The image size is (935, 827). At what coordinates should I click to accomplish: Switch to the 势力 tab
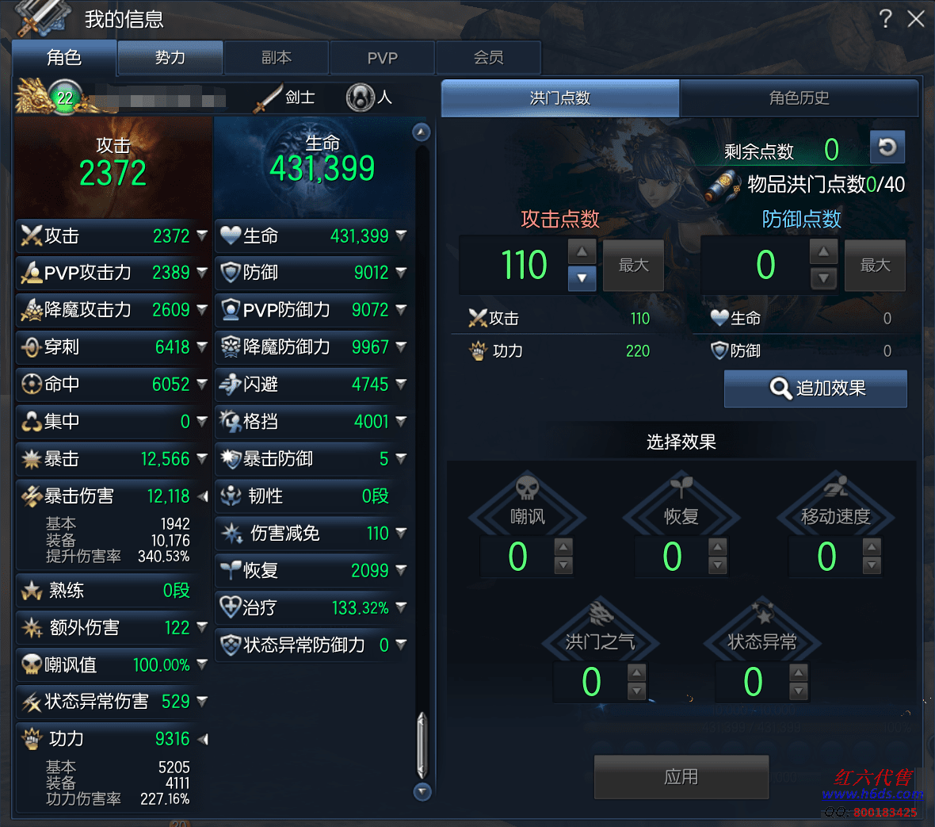click(x=170, y=58)
